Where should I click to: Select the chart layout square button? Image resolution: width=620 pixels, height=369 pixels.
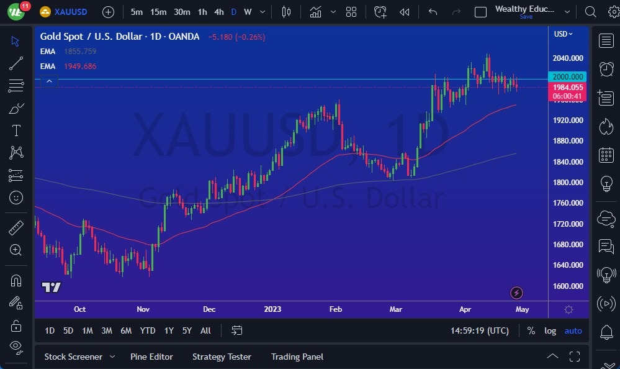[480, 12]
